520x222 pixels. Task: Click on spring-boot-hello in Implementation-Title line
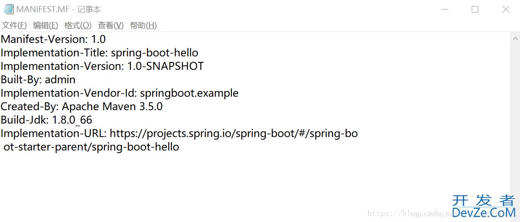point(154,53)
